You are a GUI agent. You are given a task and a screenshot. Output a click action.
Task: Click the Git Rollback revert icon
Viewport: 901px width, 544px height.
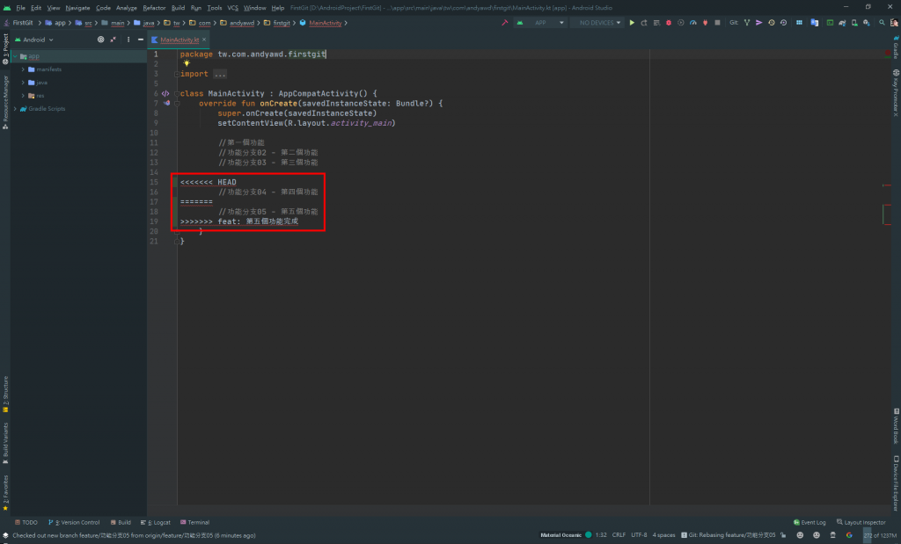[x=783, y=23]
